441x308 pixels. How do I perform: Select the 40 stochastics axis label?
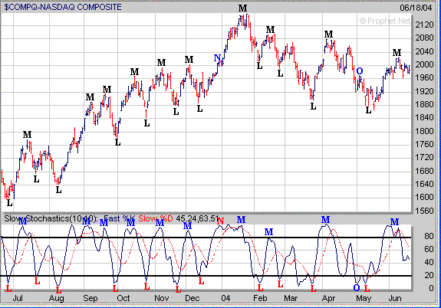click(429, 262)
